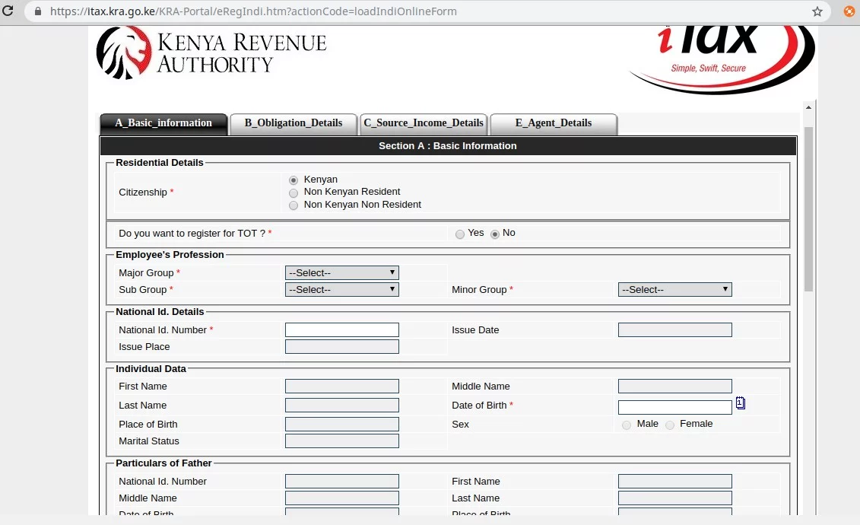
Task: Click the father's First Name field
Action: pos(674,481)
